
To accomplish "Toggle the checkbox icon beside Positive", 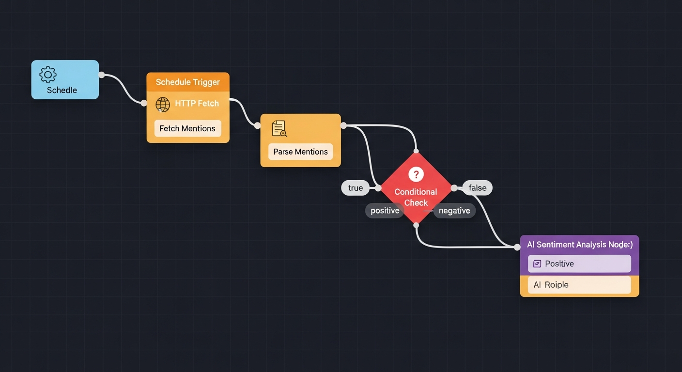I will pos(537,263).
